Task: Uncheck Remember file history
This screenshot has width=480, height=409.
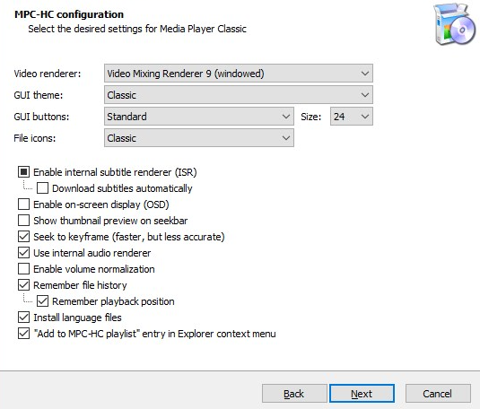Action: click(23, 285)
